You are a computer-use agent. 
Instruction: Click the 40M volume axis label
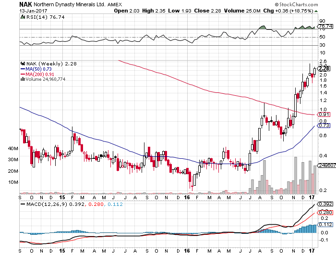tap(13, 149)
